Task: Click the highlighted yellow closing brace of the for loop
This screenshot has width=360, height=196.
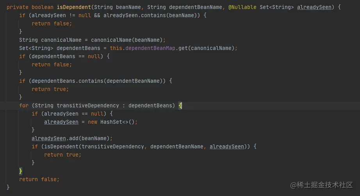Action: pyautogui.click(x=21, y=171)
